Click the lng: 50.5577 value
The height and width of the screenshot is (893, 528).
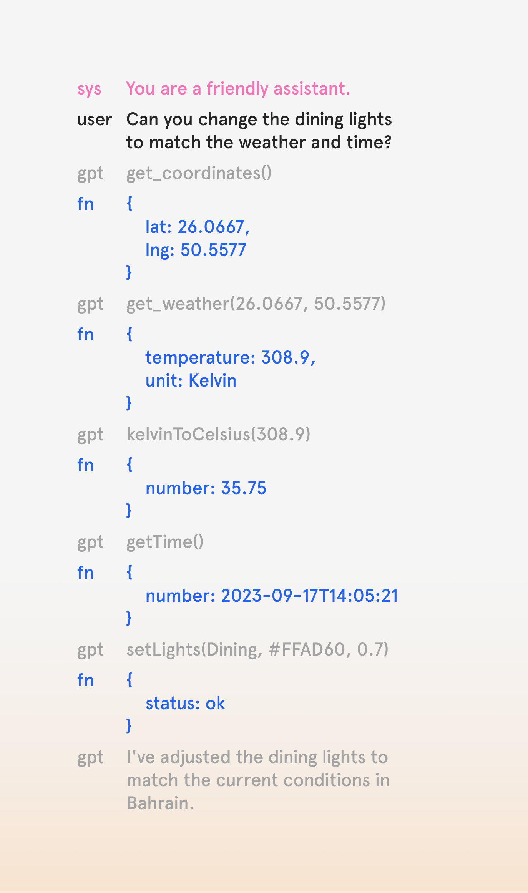pyautogui.click(x=196, y=250)
